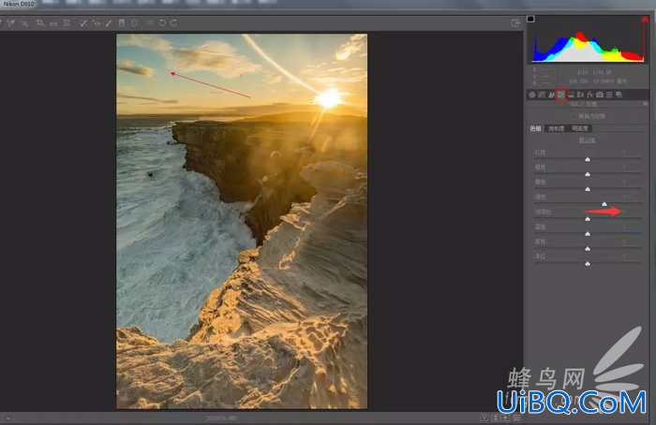The height and width of the screenshot is (425, 656).
Task: Open the Lens Corrections panel icon
Action: click(x=580, y=95)
